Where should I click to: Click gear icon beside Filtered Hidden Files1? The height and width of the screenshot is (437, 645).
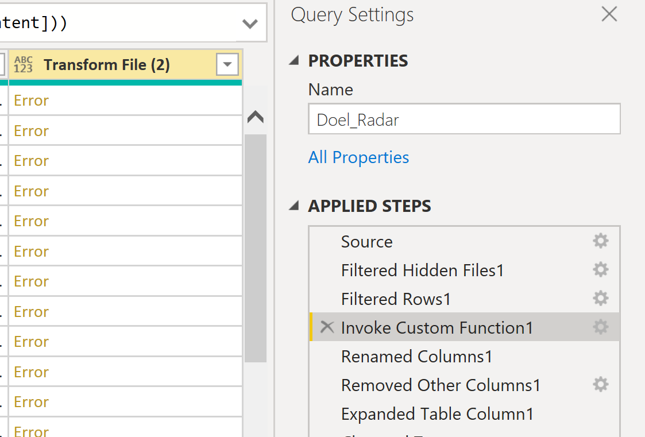click(600, 270)
